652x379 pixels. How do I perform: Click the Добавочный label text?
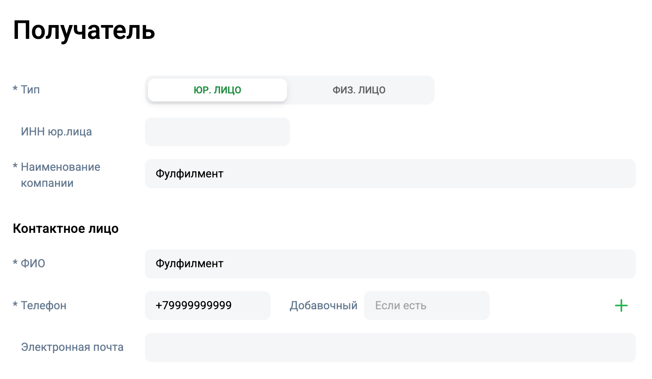[323, 306]
